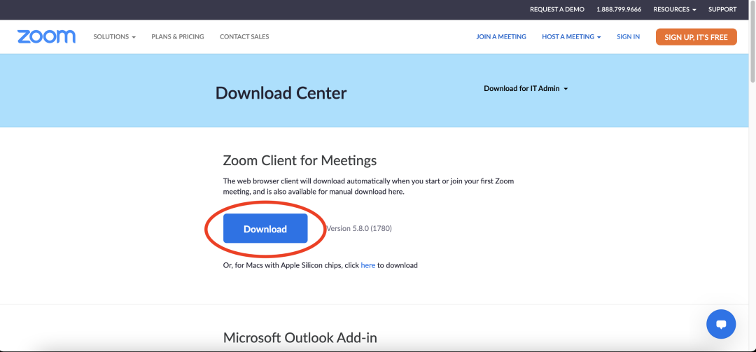The image size is (756, 352).
Task: Open the Request a Demo link
Action: click(557, 10)
